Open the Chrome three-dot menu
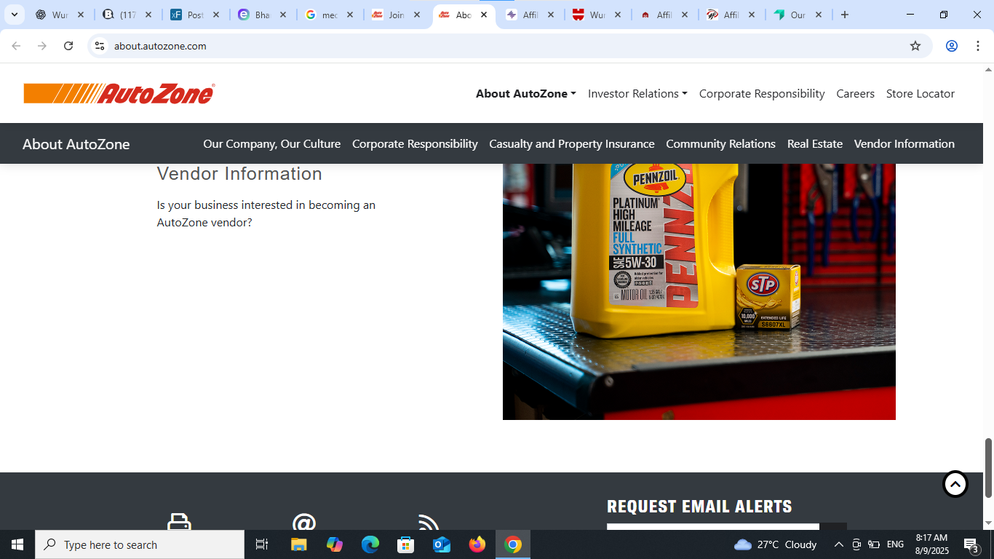Screen dimensions: 994x559 [x=977, y=46]
